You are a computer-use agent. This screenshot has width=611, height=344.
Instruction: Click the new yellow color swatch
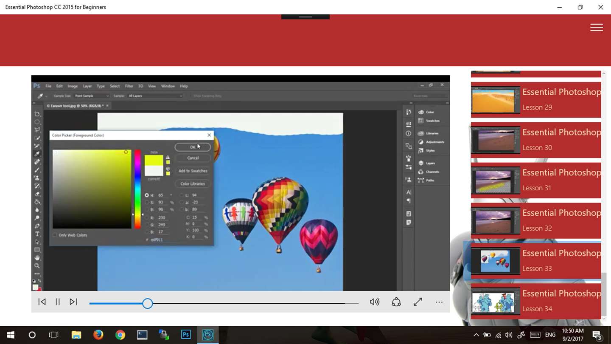[154, 160]
